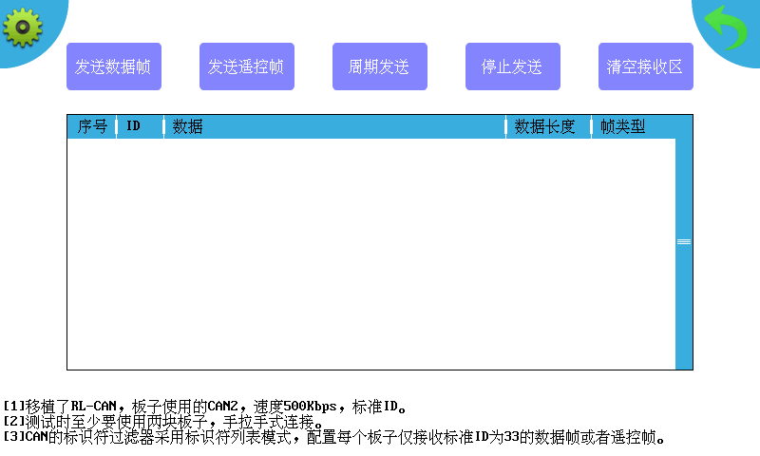Select the 序号 column header

point(91,127)
